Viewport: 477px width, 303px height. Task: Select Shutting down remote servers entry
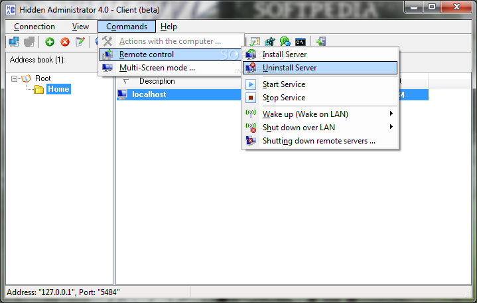pos(320,141)
